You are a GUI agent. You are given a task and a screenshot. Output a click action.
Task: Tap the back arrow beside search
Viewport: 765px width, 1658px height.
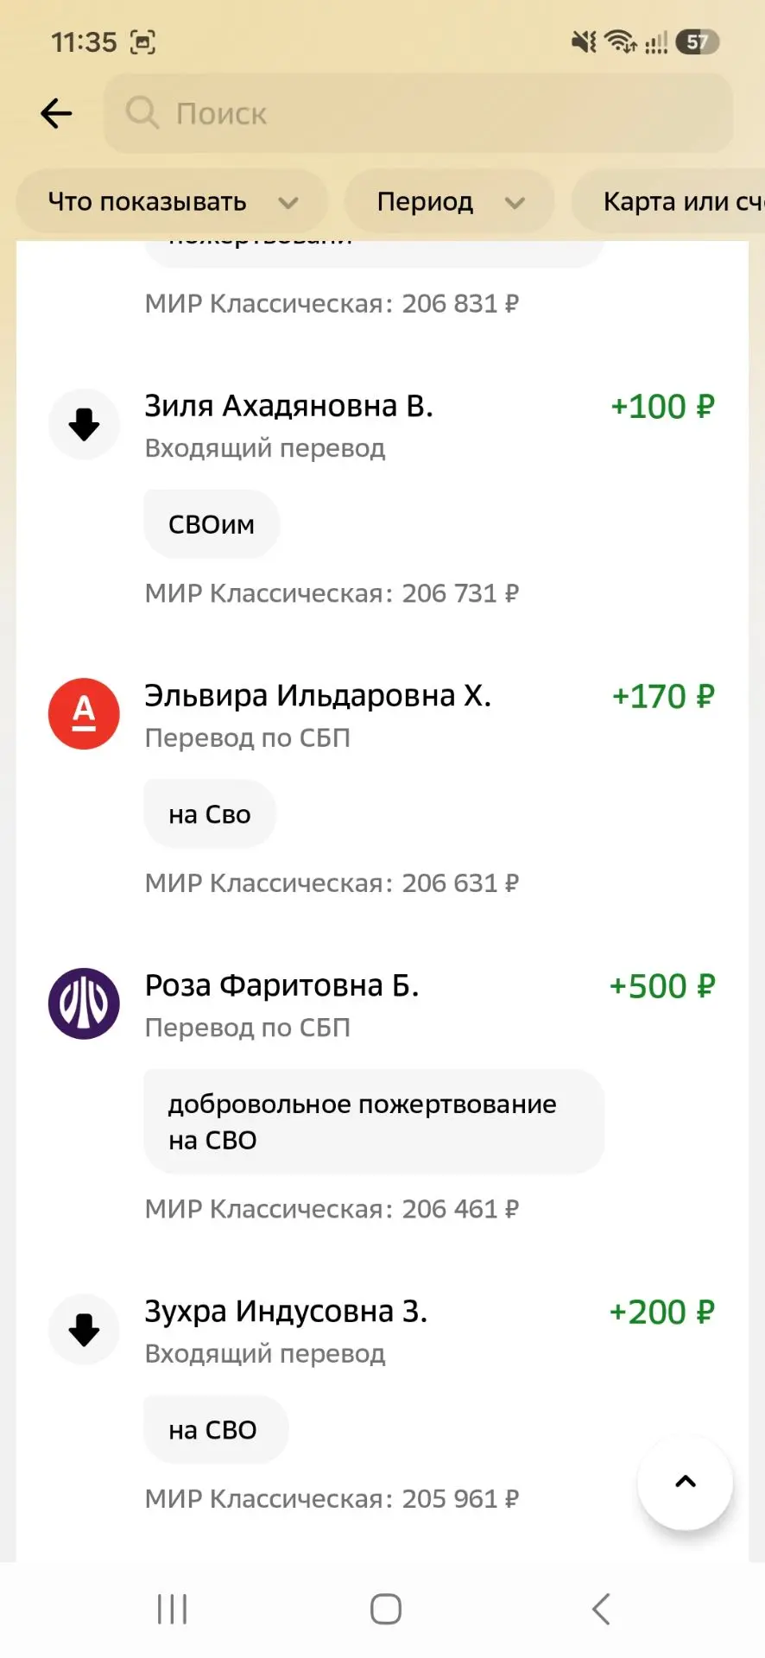pos(56,113)
